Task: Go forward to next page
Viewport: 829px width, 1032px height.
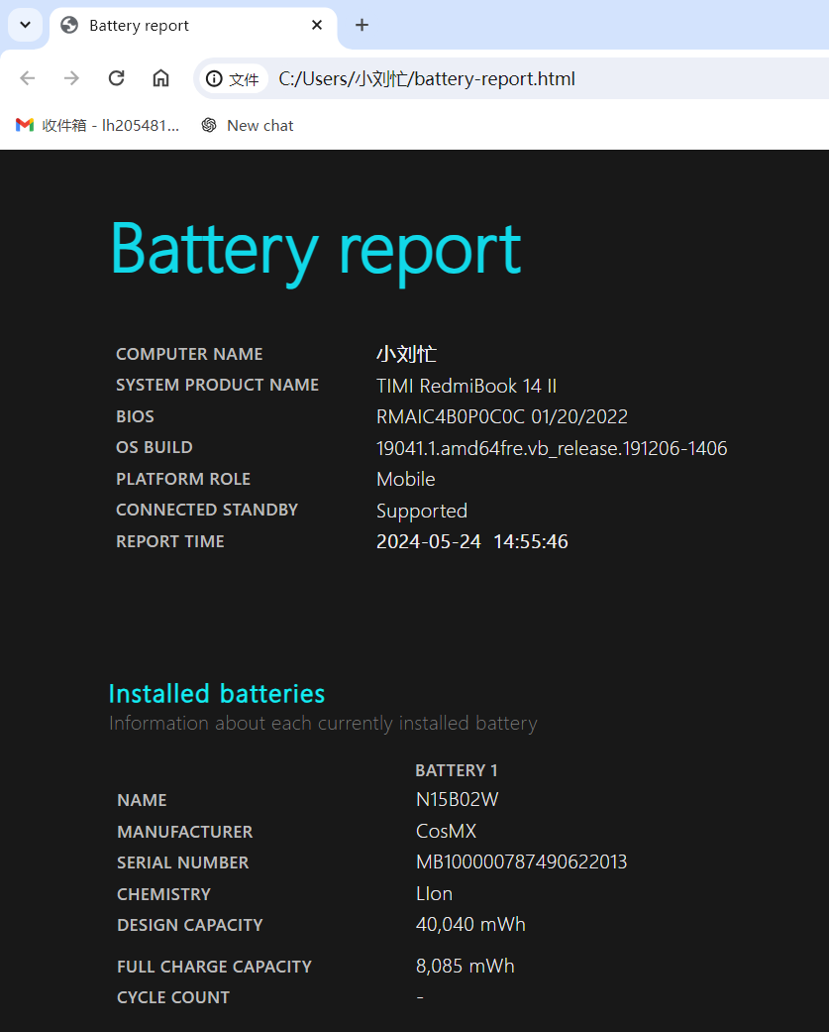Action: coord(71,78)
